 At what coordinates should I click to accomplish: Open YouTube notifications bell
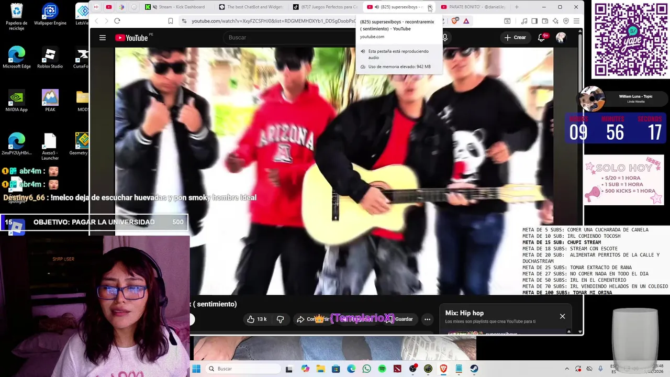pos(542,37)
